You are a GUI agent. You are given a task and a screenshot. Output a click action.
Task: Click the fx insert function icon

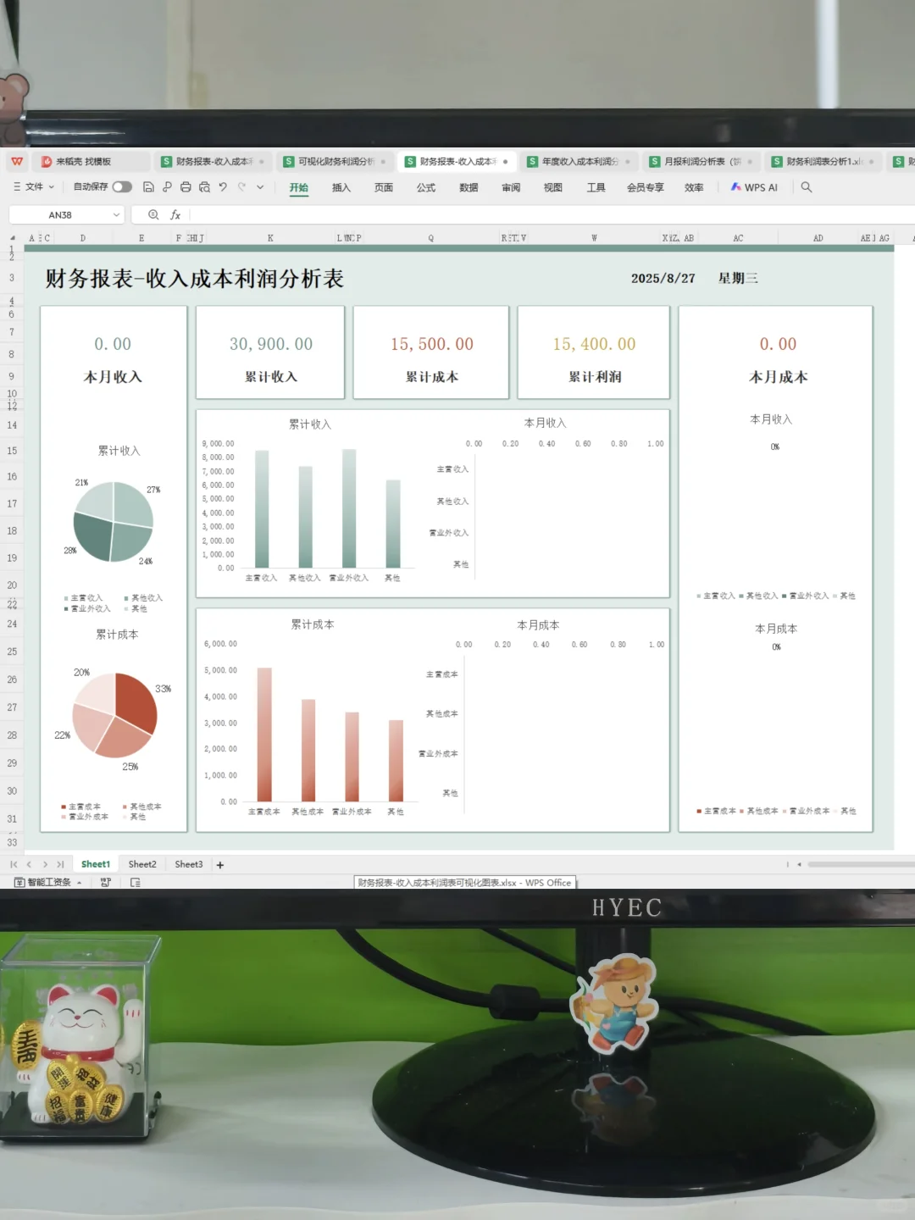point(175,215)
